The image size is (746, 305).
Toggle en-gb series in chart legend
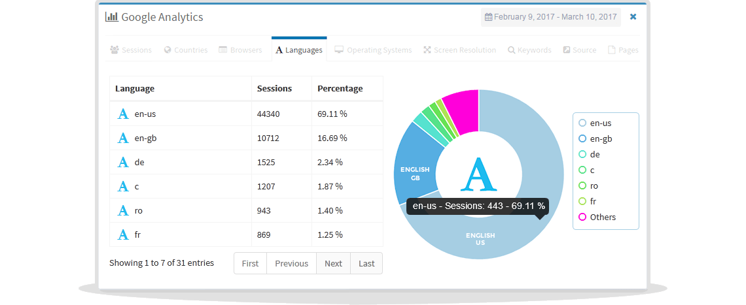pos(595,138)
